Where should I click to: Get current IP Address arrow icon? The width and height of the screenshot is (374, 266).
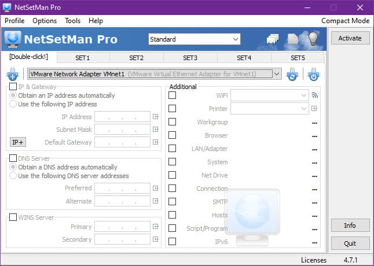point(156,117)
